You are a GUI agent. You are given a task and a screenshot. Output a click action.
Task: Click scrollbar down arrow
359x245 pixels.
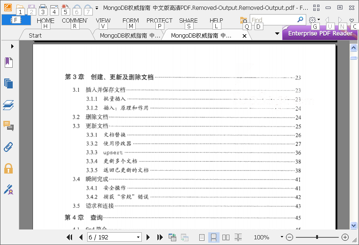tap(353, 225)
